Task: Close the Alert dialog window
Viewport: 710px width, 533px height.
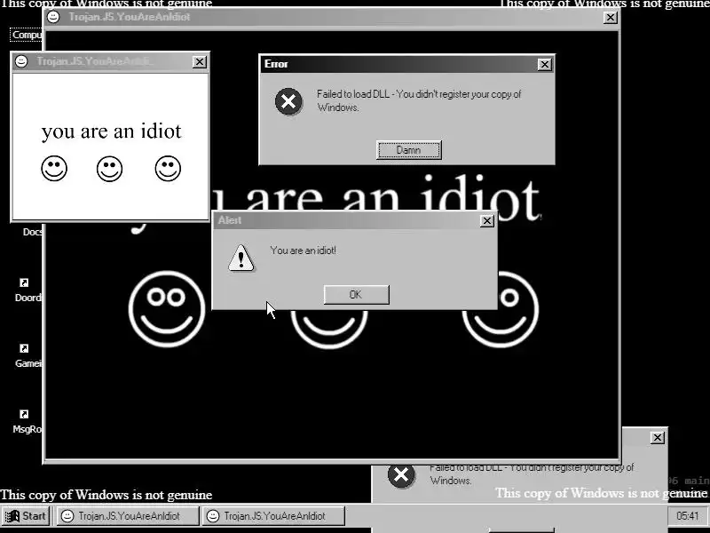Action: tap(486, 220)
